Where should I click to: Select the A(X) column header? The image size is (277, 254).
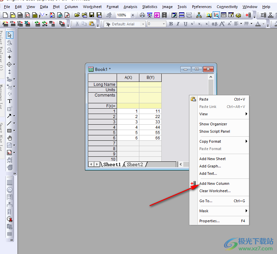coord(128,78)
